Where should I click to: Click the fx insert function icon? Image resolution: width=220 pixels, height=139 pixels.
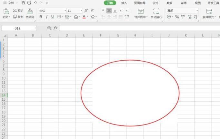coord(55,28)
